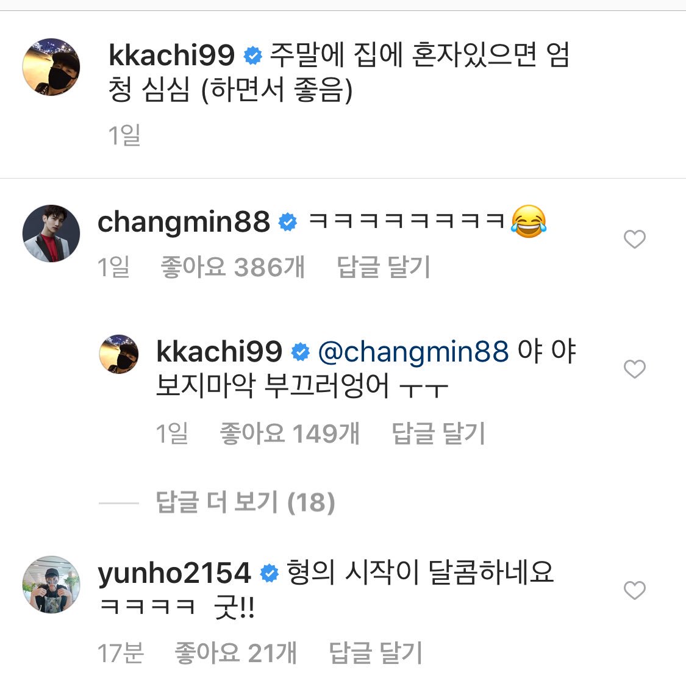This screenshot has height=678, width=686.
Task: Click 답글 달기 under changmin88's comment
Action: [384, 267]
